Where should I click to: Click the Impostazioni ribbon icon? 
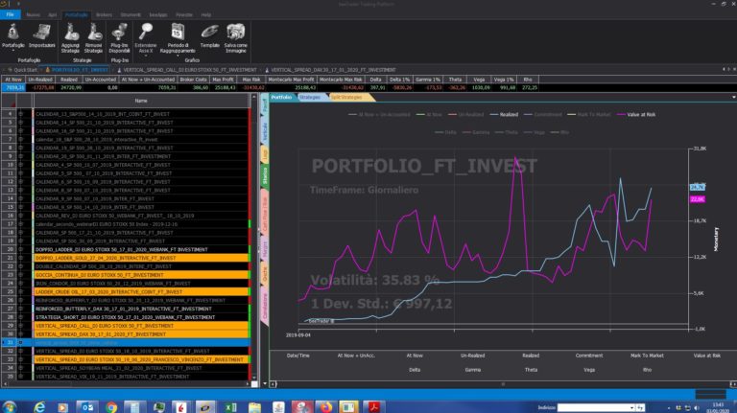42,36
